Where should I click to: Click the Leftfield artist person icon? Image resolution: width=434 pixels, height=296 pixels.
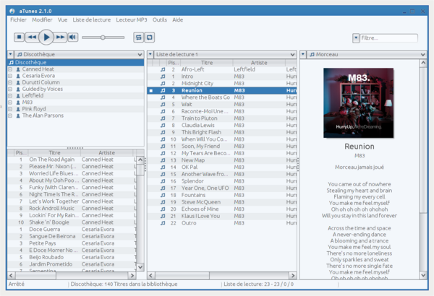[18, 96]
